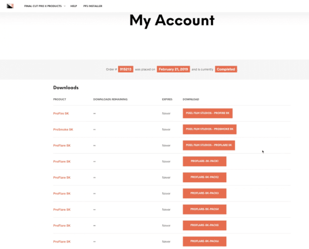Open Final Cut Pro X Products menu
Screen dimensions: 309x249
[x=43, y=6]
